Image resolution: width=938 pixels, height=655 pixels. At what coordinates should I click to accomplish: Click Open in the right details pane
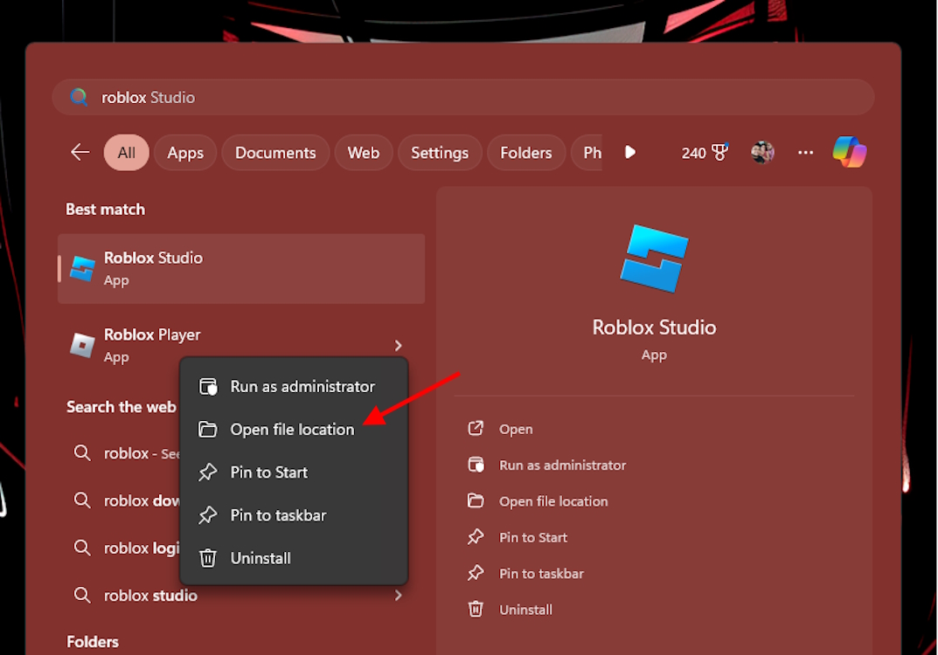(x=516, y=430)
